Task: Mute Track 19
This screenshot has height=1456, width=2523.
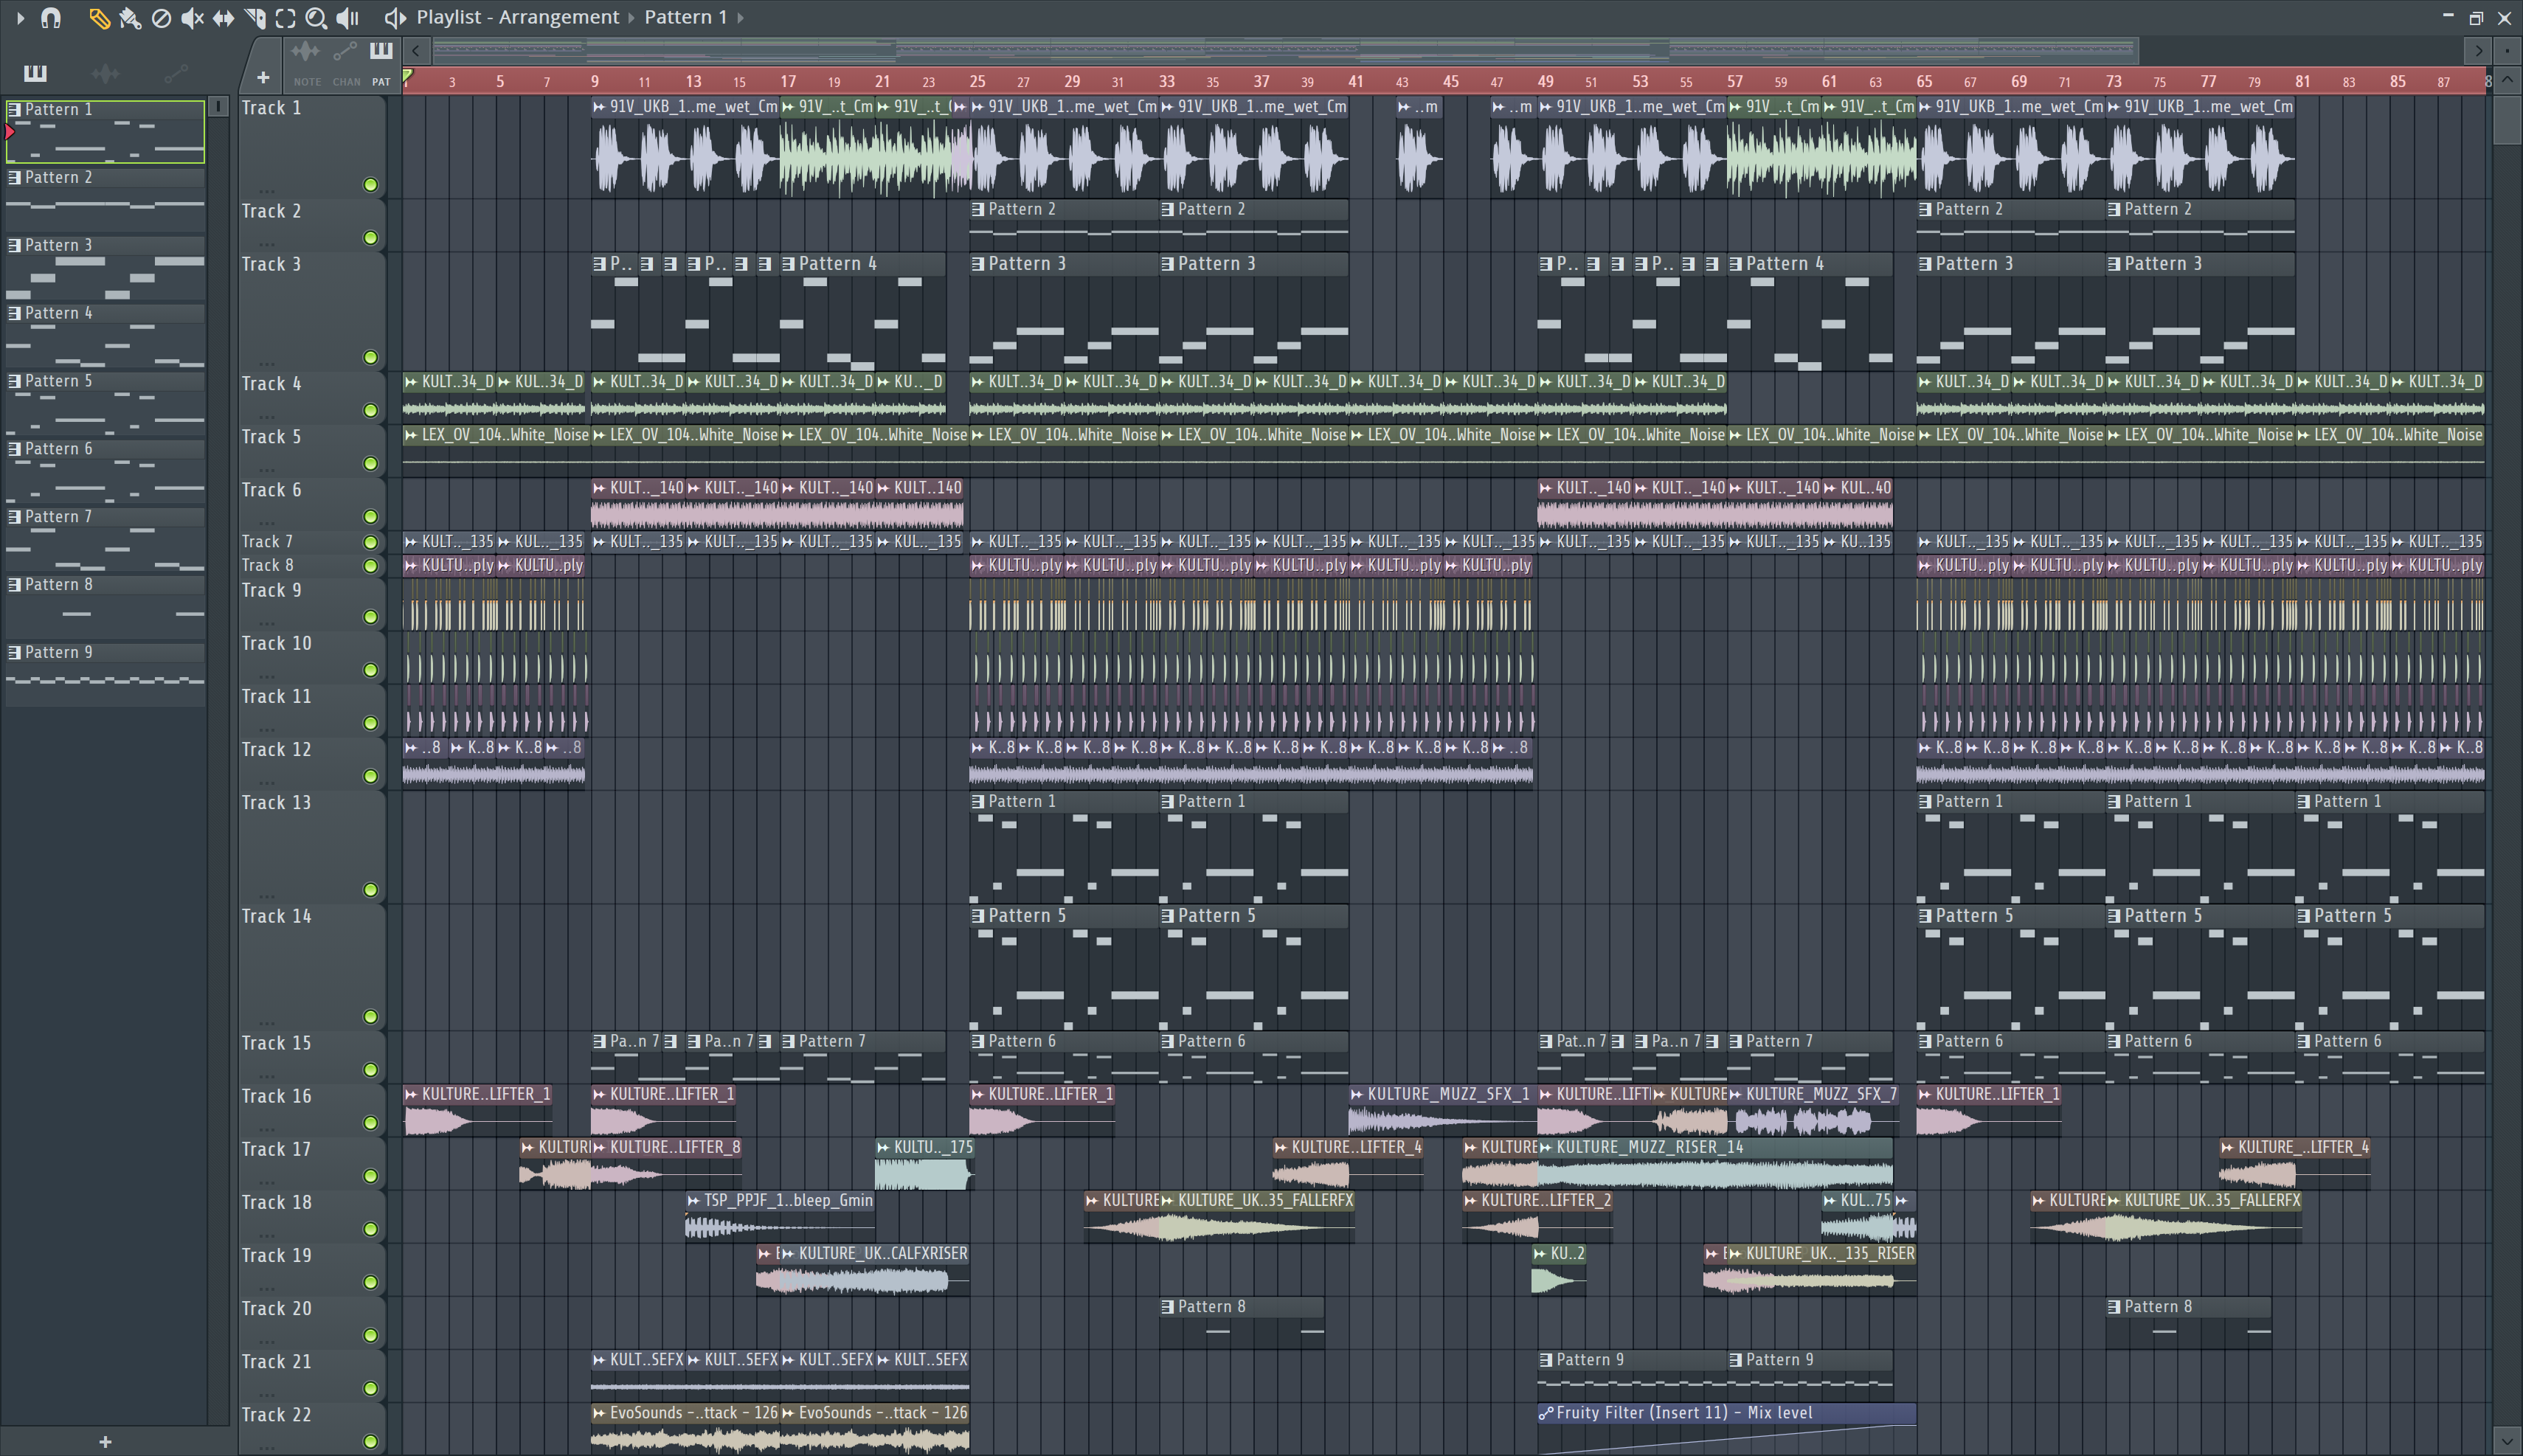Action: (x=370, y=1281)
